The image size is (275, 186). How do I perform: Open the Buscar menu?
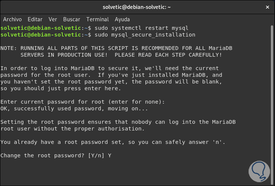click(x=71, y=19)
